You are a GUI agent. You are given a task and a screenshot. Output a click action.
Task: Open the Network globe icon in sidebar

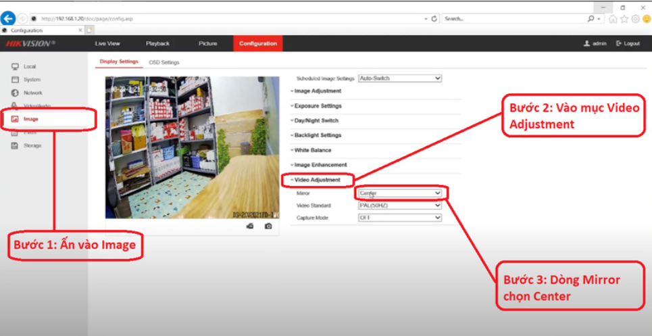[x=14, y=93]
